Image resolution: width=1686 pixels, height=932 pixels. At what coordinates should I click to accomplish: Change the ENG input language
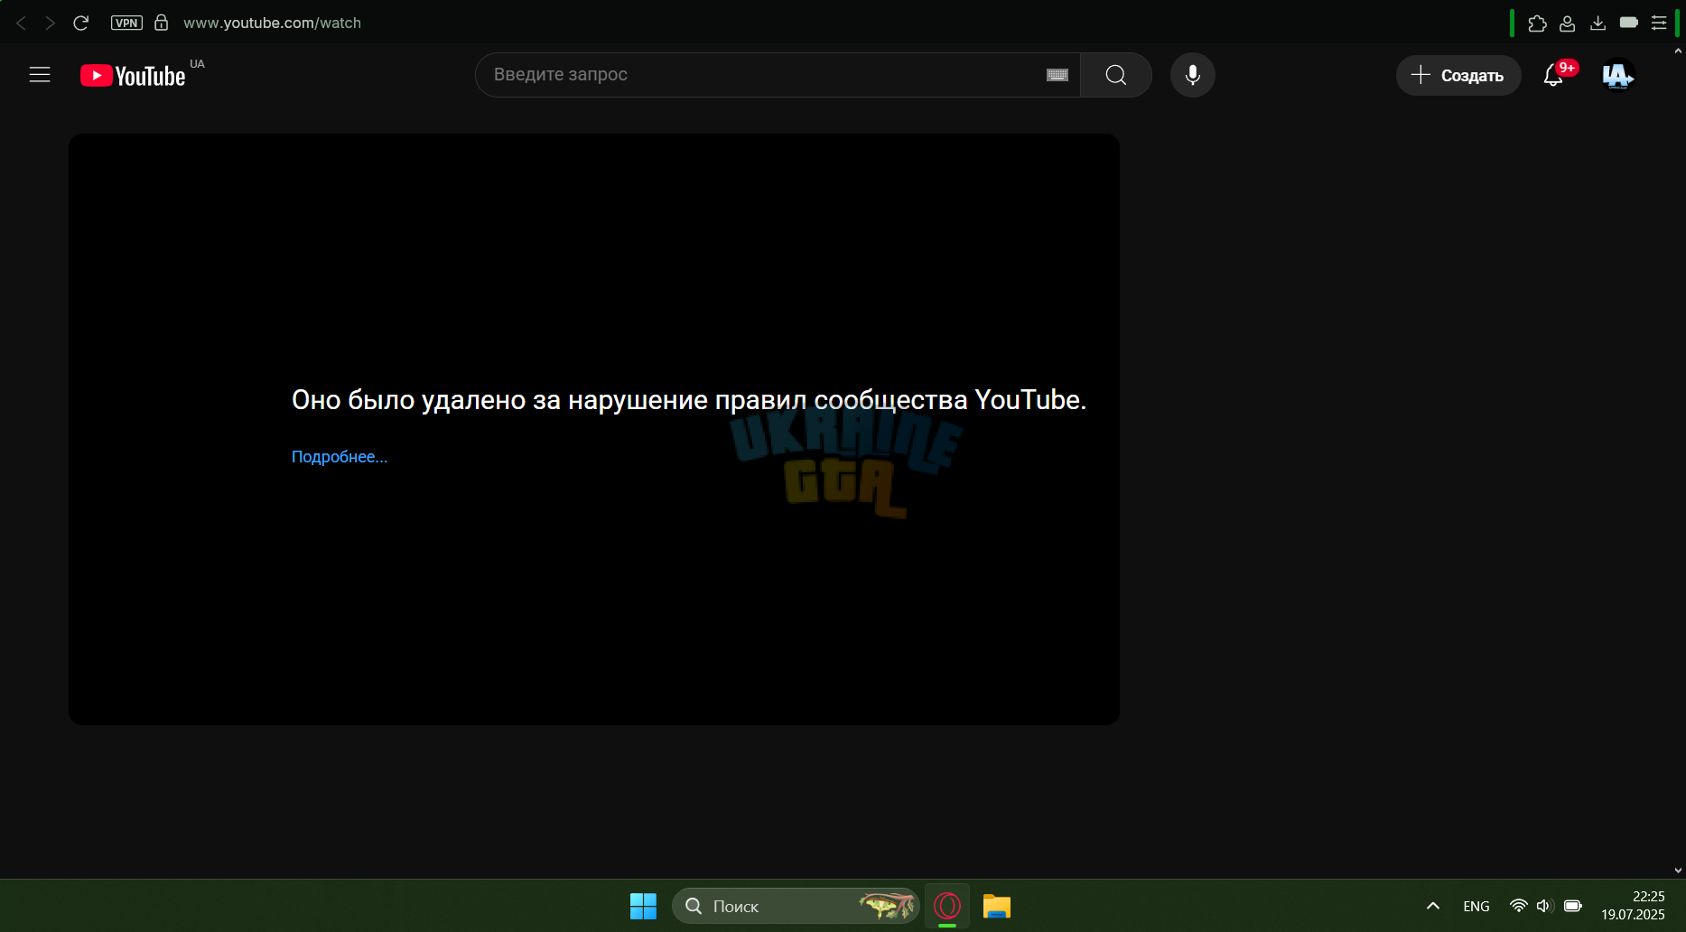click(1476, 906)
